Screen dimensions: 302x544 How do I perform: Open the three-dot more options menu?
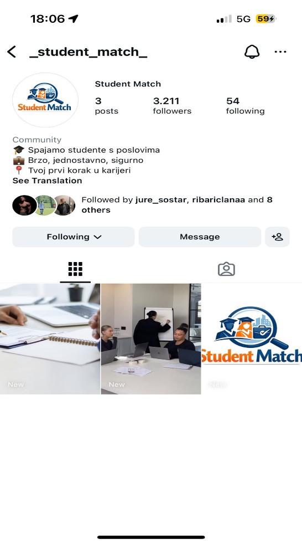click(x=280, y=52)
